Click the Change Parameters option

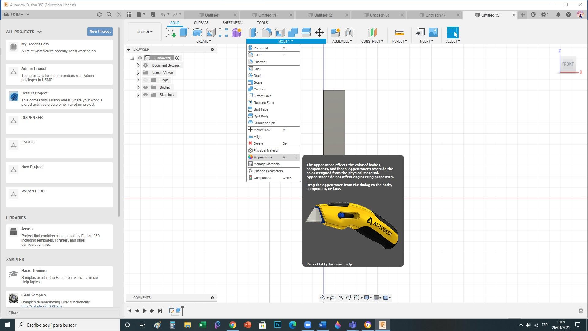[268, 170]
